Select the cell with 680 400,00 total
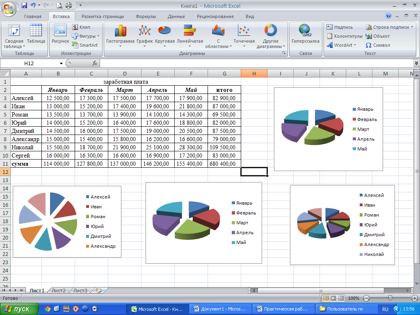 click(224, 164)
